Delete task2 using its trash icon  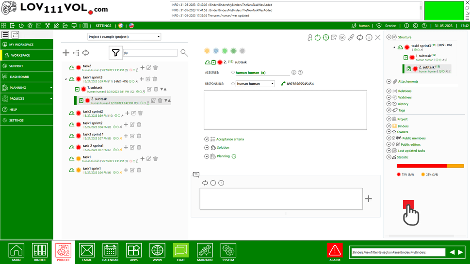click(x=155, y=68)
